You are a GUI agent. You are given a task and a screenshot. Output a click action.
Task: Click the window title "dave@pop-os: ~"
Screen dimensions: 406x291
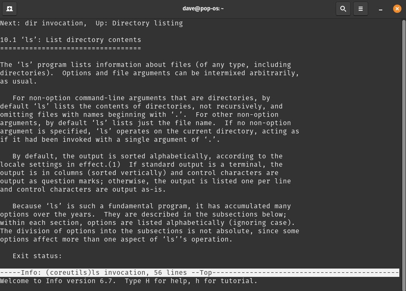203,8
